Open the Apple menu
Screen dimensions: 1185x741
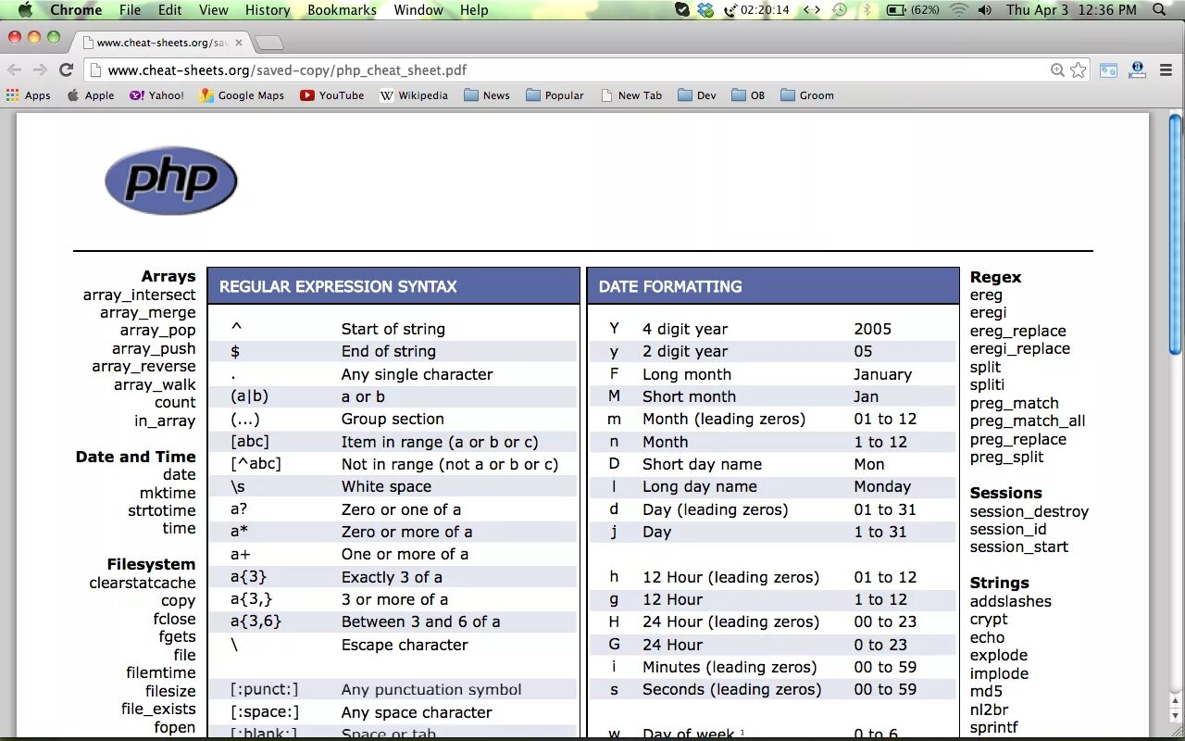pyautogui.click(x=25, y=10)
